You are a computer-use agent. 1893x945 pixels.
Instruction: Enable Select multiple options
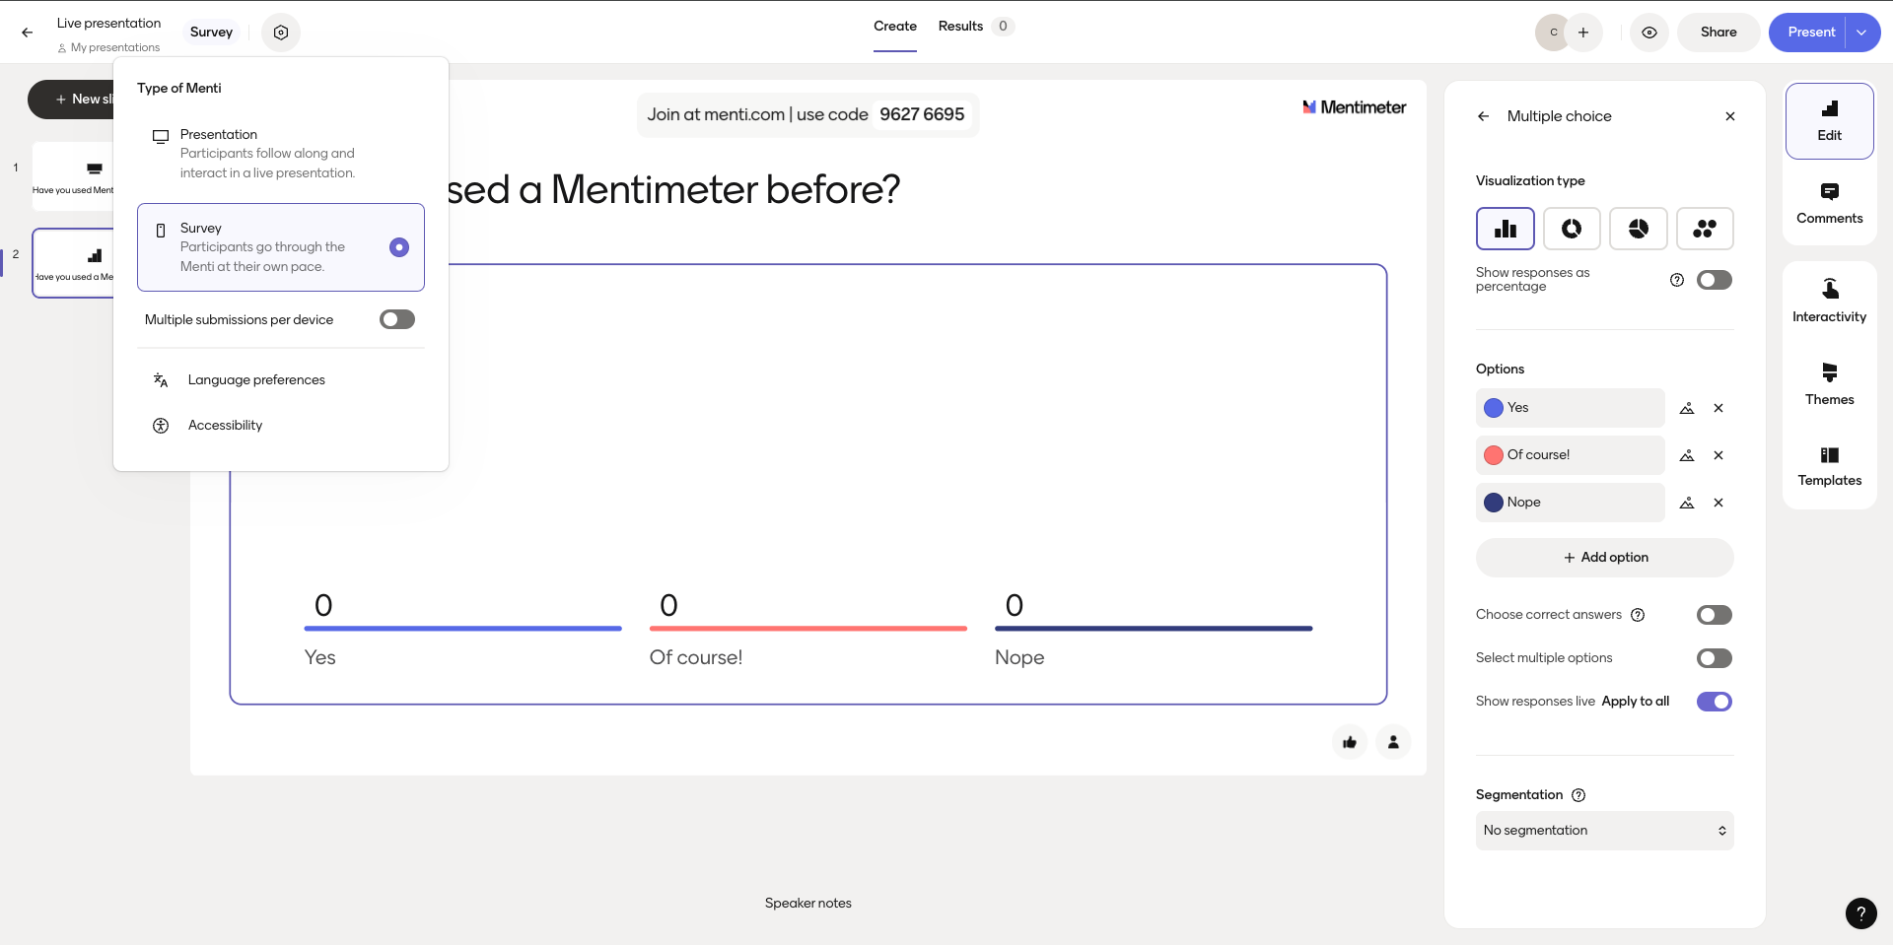point(1715,658)
